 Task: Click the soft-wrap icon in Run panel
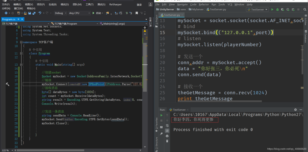[x=167, y=126]
